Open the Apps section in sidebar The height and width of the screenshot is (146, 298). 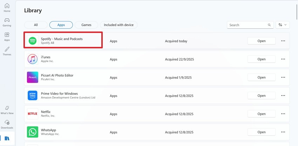(x=7, y=37)
